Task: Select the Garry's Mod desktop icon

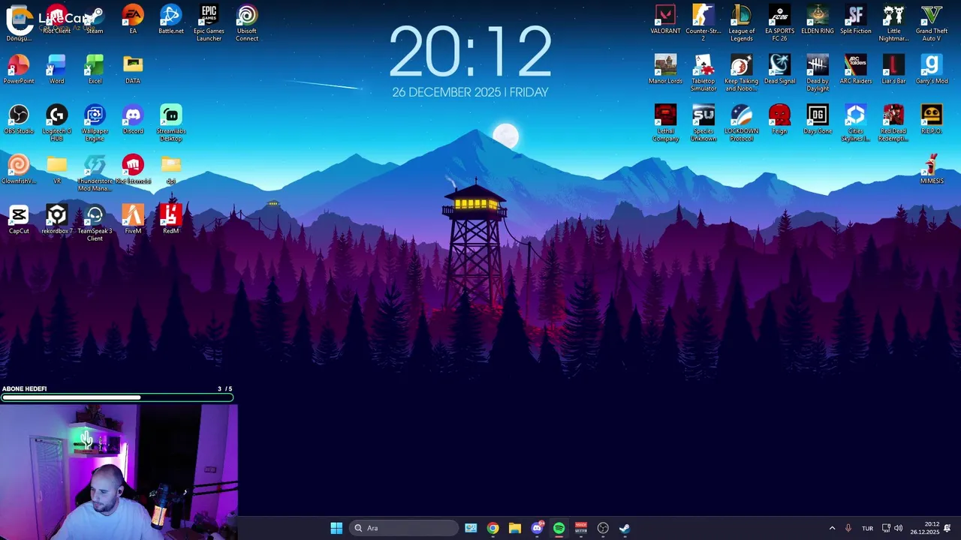Action: point(932,69)
